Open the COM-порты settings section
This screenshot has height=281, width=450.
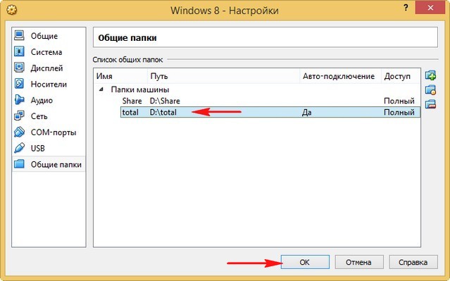pyautogui.click(x=49, y=132)
